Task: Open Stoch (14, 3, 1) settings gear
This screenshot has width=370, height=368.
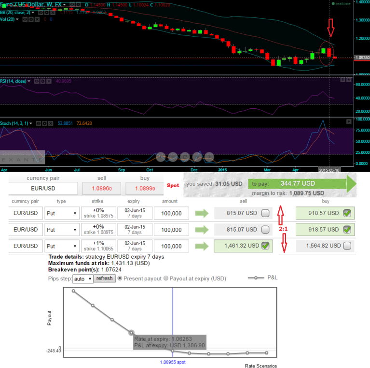Action: (x=44, y=123)
